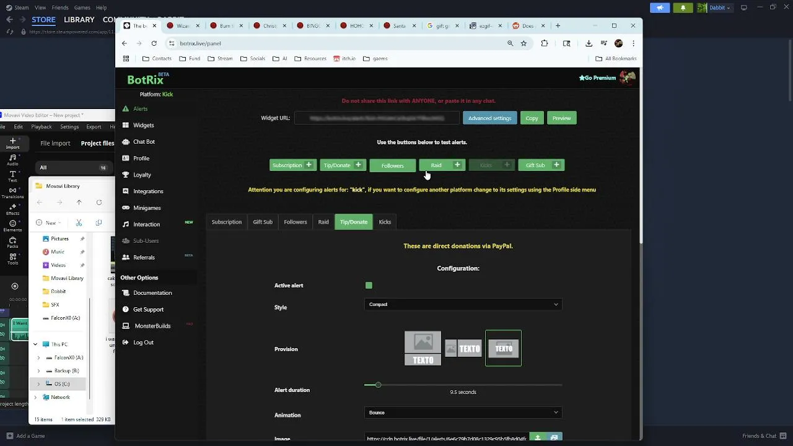Image resolution: width=793 pixels, height=446 pixels.
Task: Open Effects panel in Movavi
Action: tap(12, 210)
